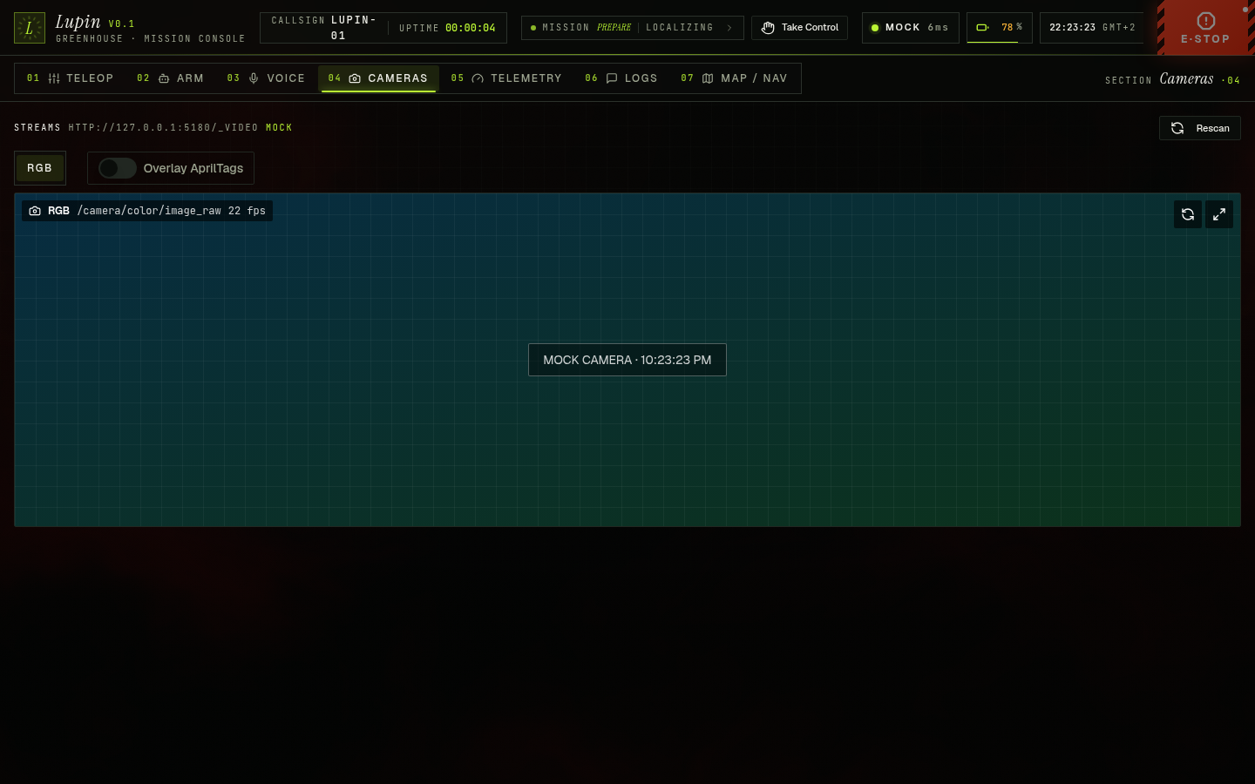Screen dimensions: 1255x784
Task: Toggle the Overlay AprilTags switch
Action: (x=118, y=168)
